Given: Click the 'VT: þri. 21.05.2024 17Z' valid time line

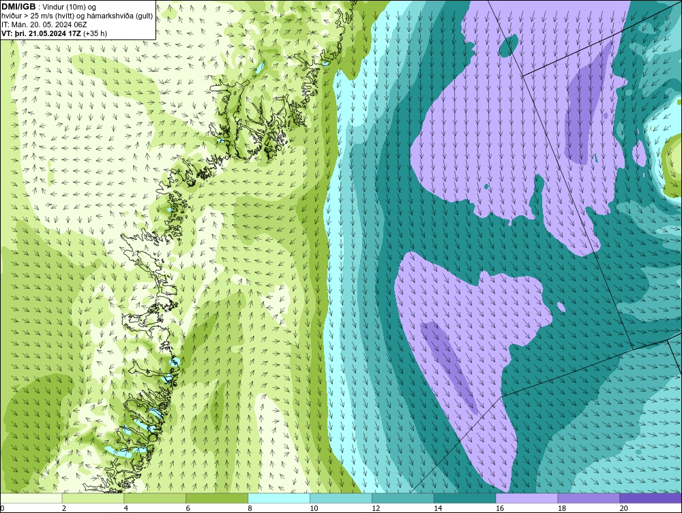Looking at the screenshot, I should (42, 33).
